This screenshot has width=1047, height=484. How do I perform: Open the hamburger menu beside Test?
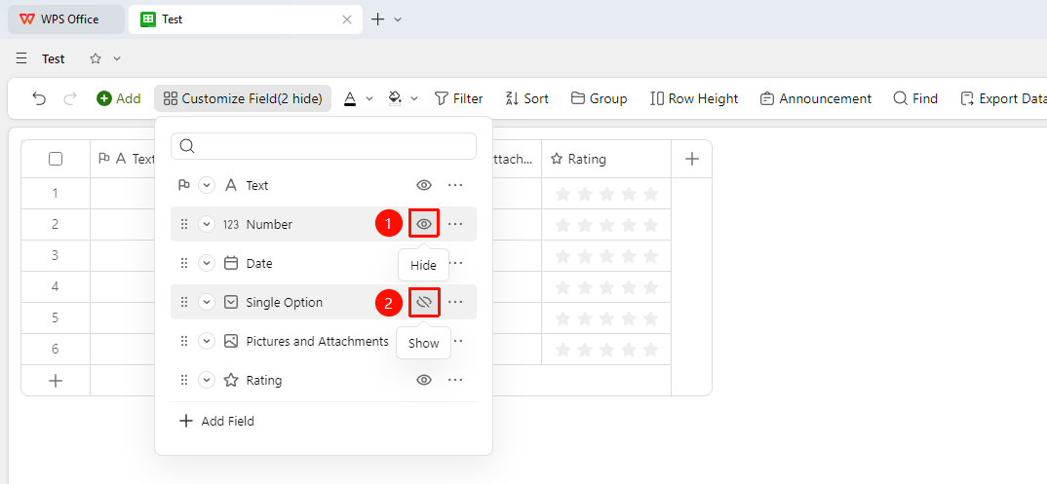point(22,58)
